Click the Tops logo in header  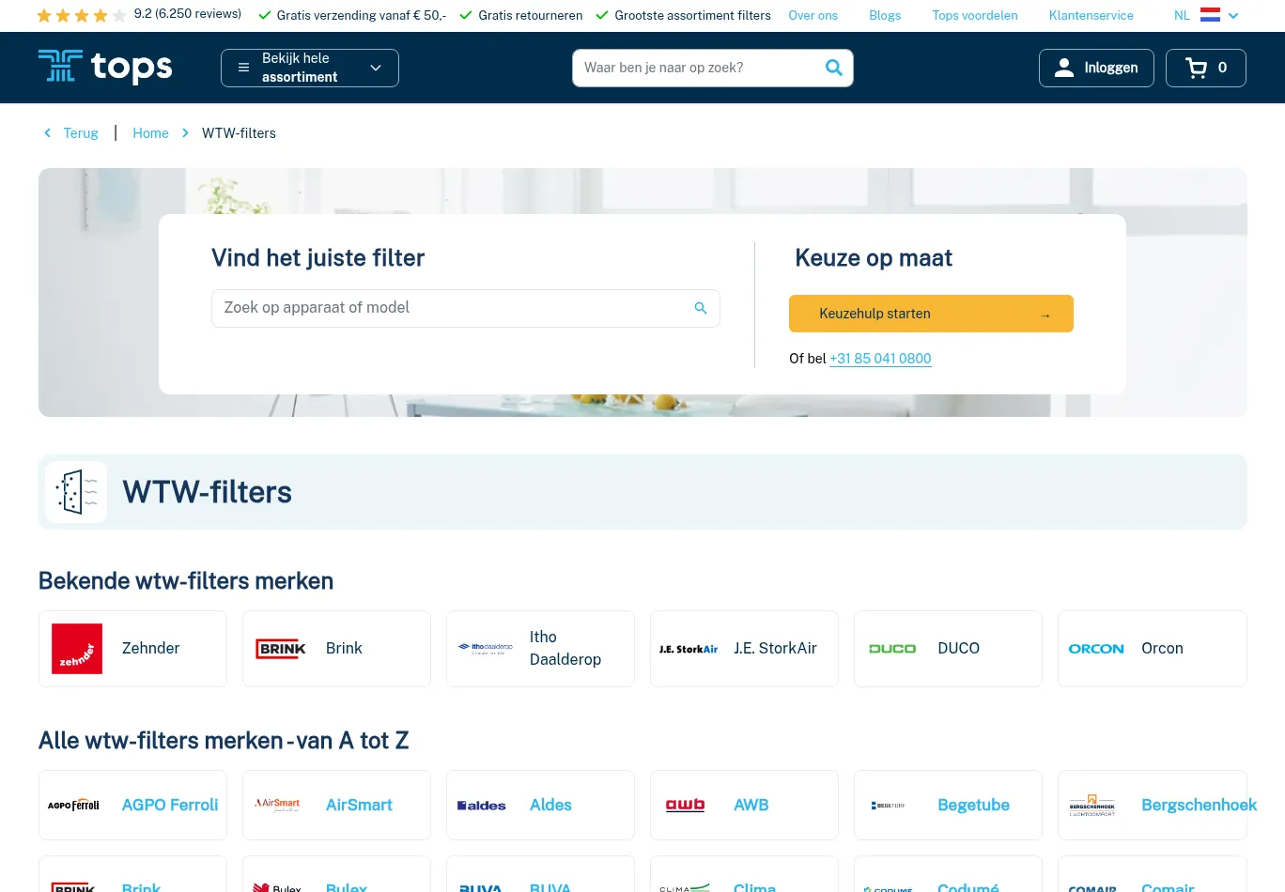[105, 68]
